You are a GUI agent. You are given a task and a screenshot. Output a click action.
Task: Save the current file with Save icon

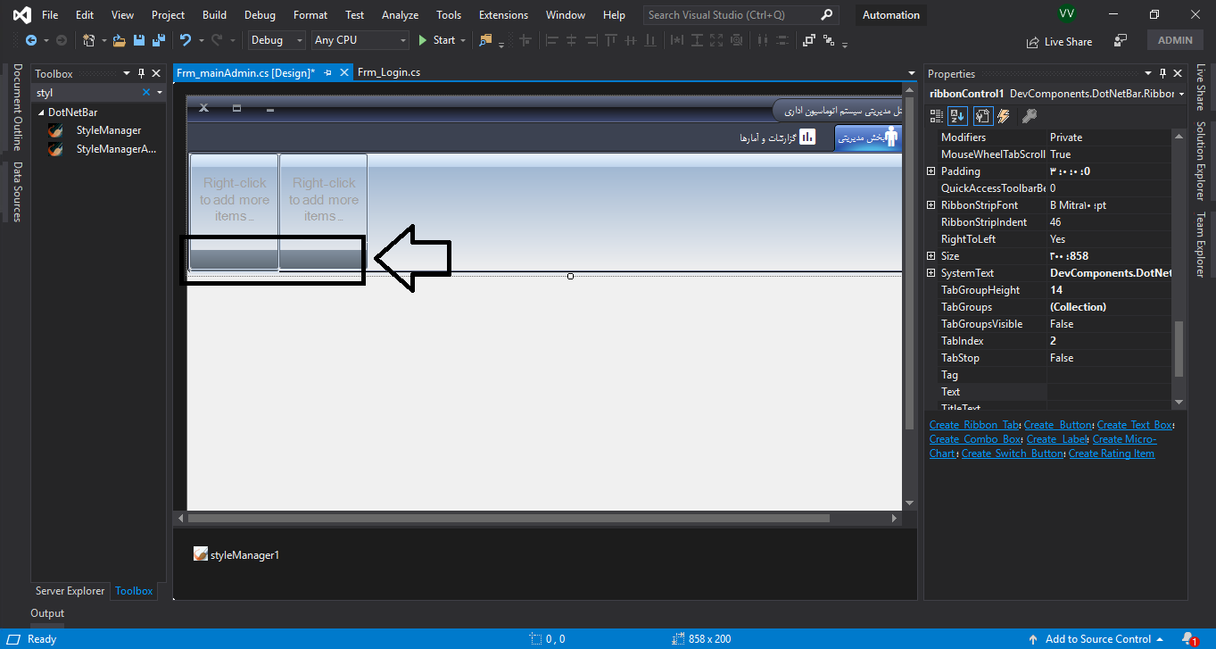click(138, 40)
